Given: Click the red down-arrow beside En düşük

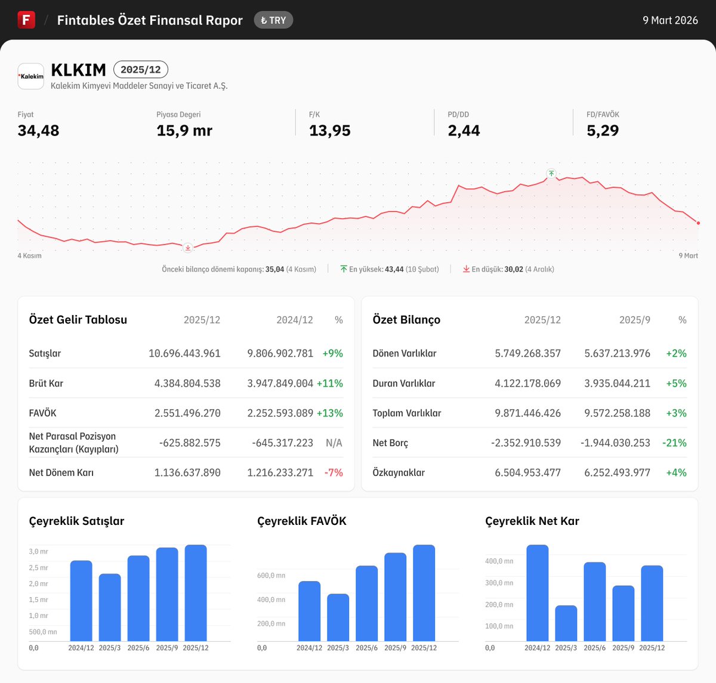Looking at the screenshot, I should [x=467, y=269].
